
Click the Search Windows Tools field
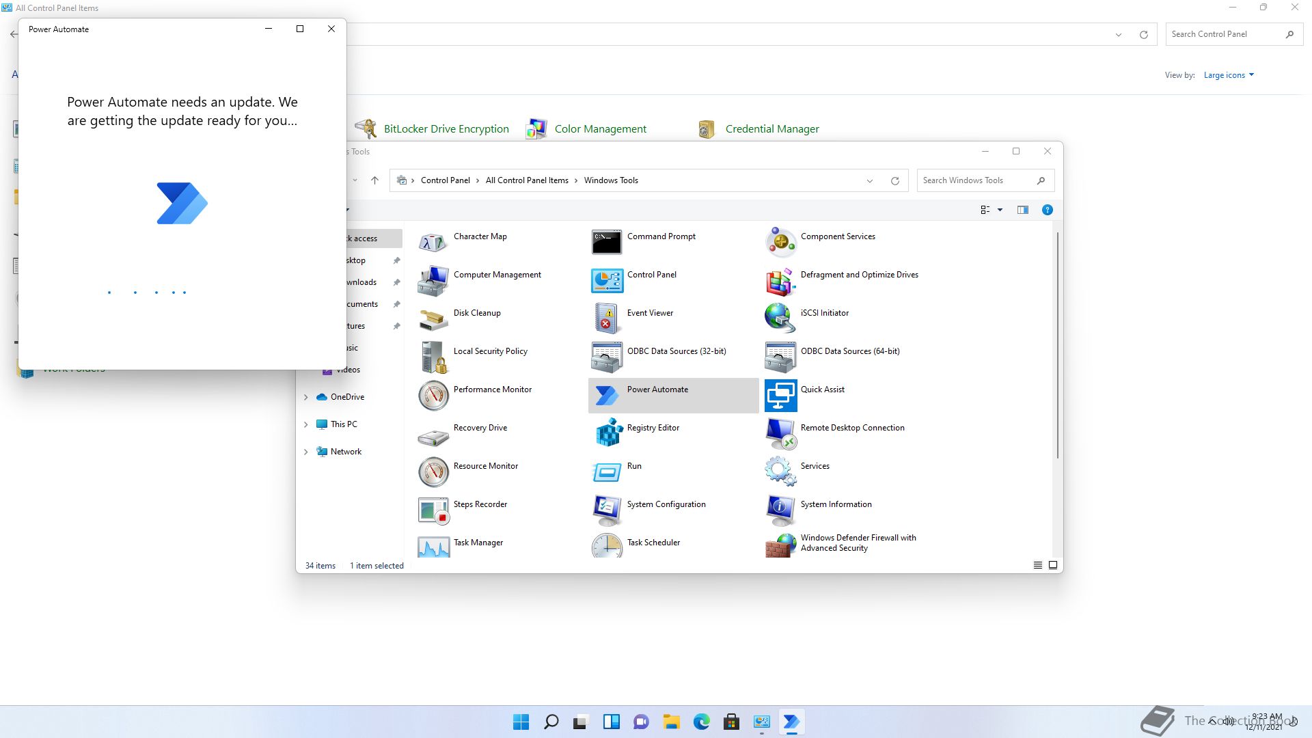click(x=985, y=180)
